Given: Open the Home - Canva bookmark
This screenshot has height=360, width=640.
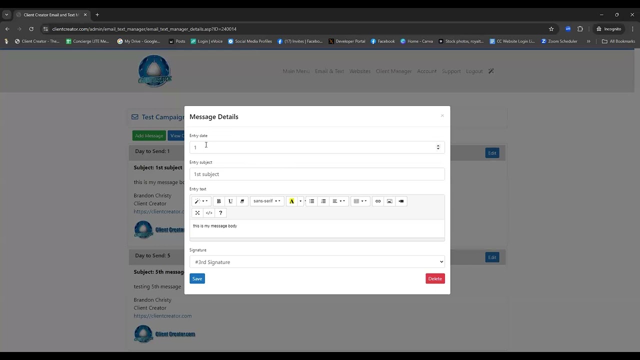Looking at the screenshot, I should [416, 41].
